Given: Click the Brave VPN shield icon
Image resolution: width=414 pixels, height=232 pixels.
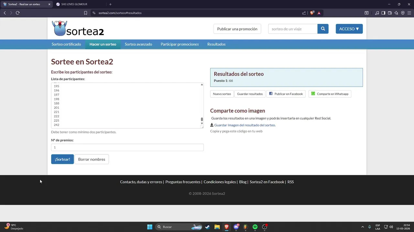Looking at the screenshot, I should tap(403, 13).
